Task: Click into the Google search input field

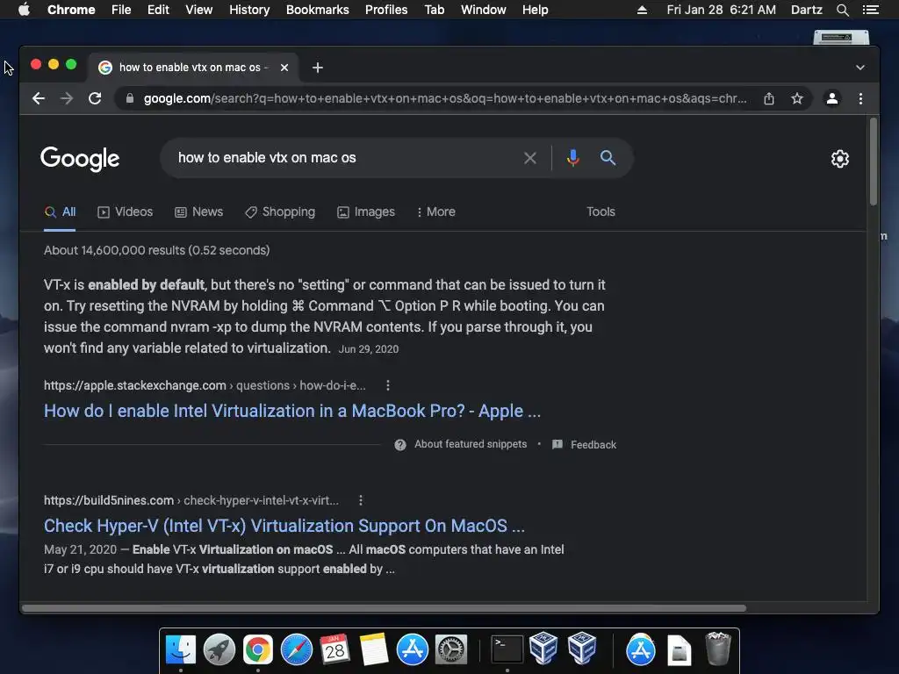Action: (344, 158)
